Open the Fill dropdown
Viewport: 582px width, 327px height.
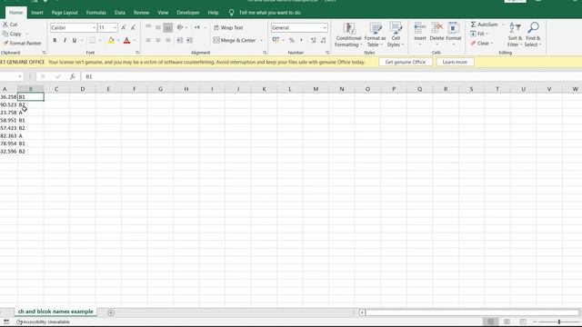479,34
